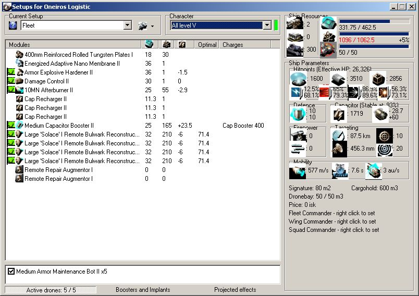Click the calibration icon showing 300
Viewport: 419px width, 296px height.
pyautogui.click(x=295, y=50)
